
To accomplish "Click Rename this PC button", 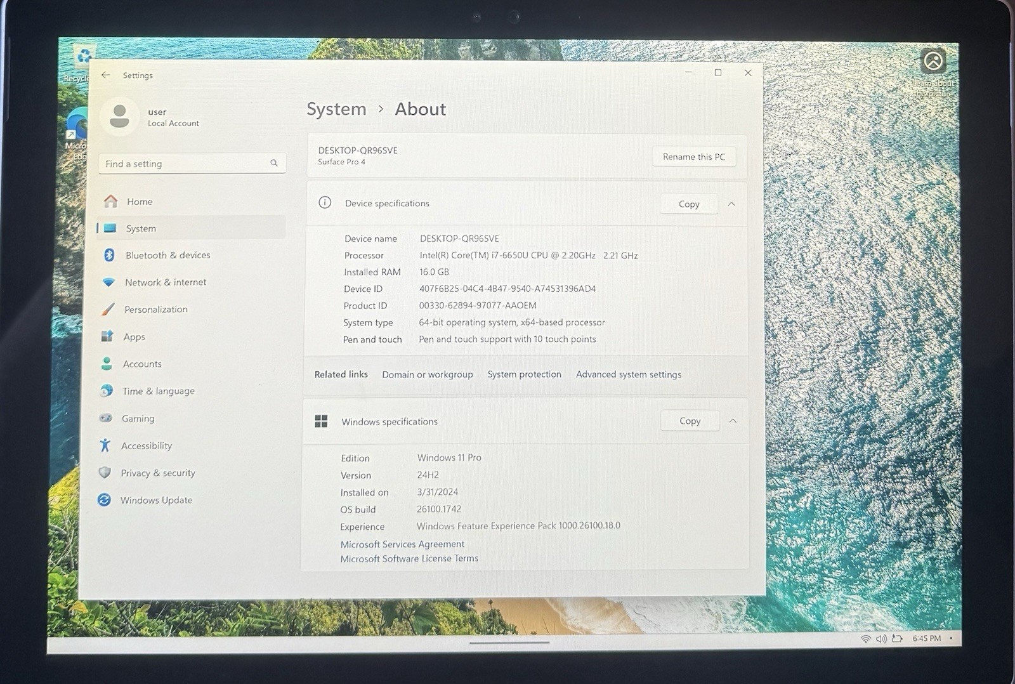I will (694, 157).
